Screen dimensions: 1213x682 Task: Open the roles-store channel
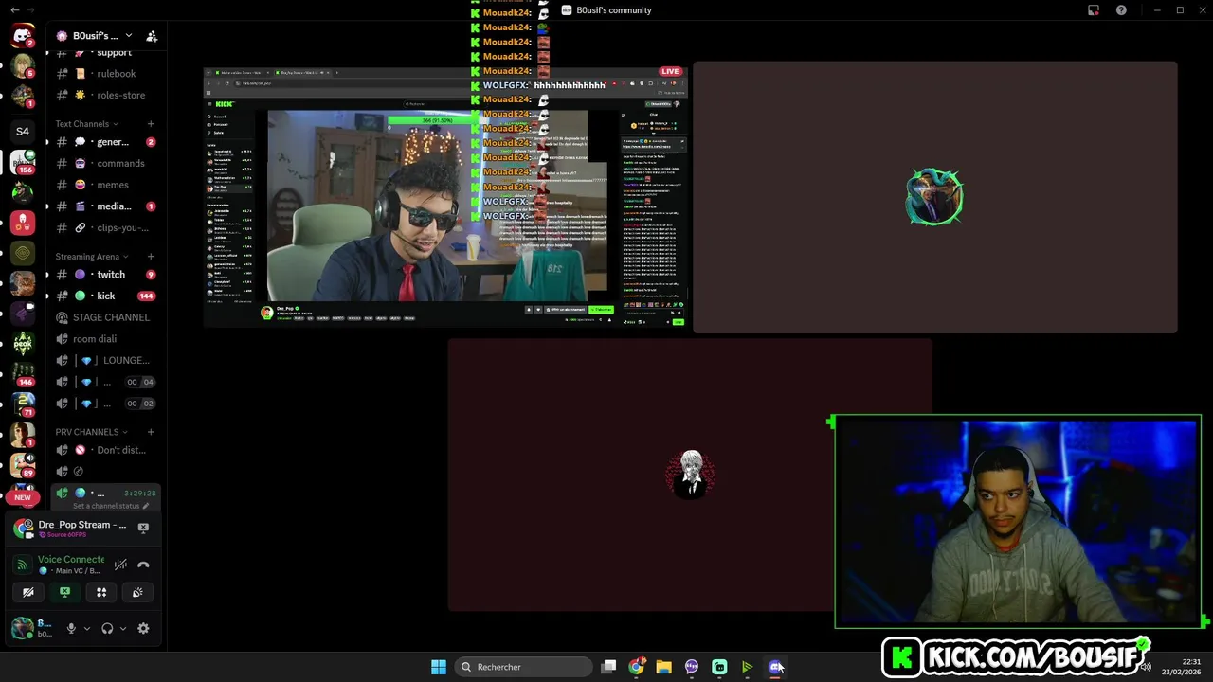point(105,95)
